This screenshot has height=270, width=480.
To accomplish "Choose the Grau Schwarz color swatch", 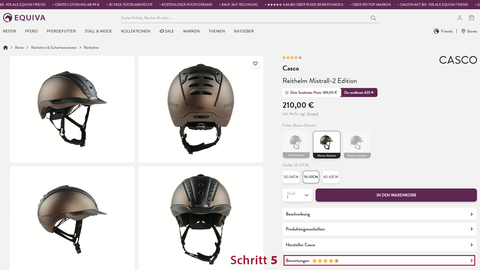I will (x=296, y=144).
